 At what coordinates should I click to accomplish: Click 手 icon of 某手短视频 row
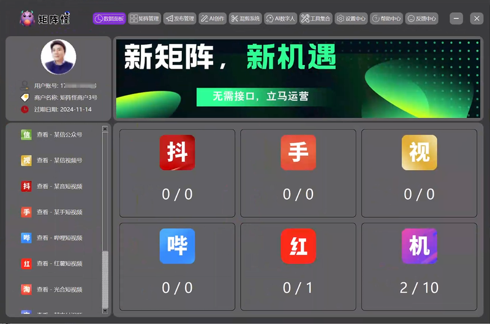point(26,212)
